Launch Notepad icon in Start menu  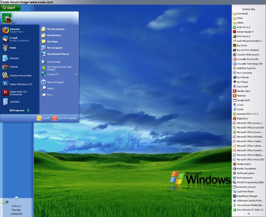click(5, 58)
